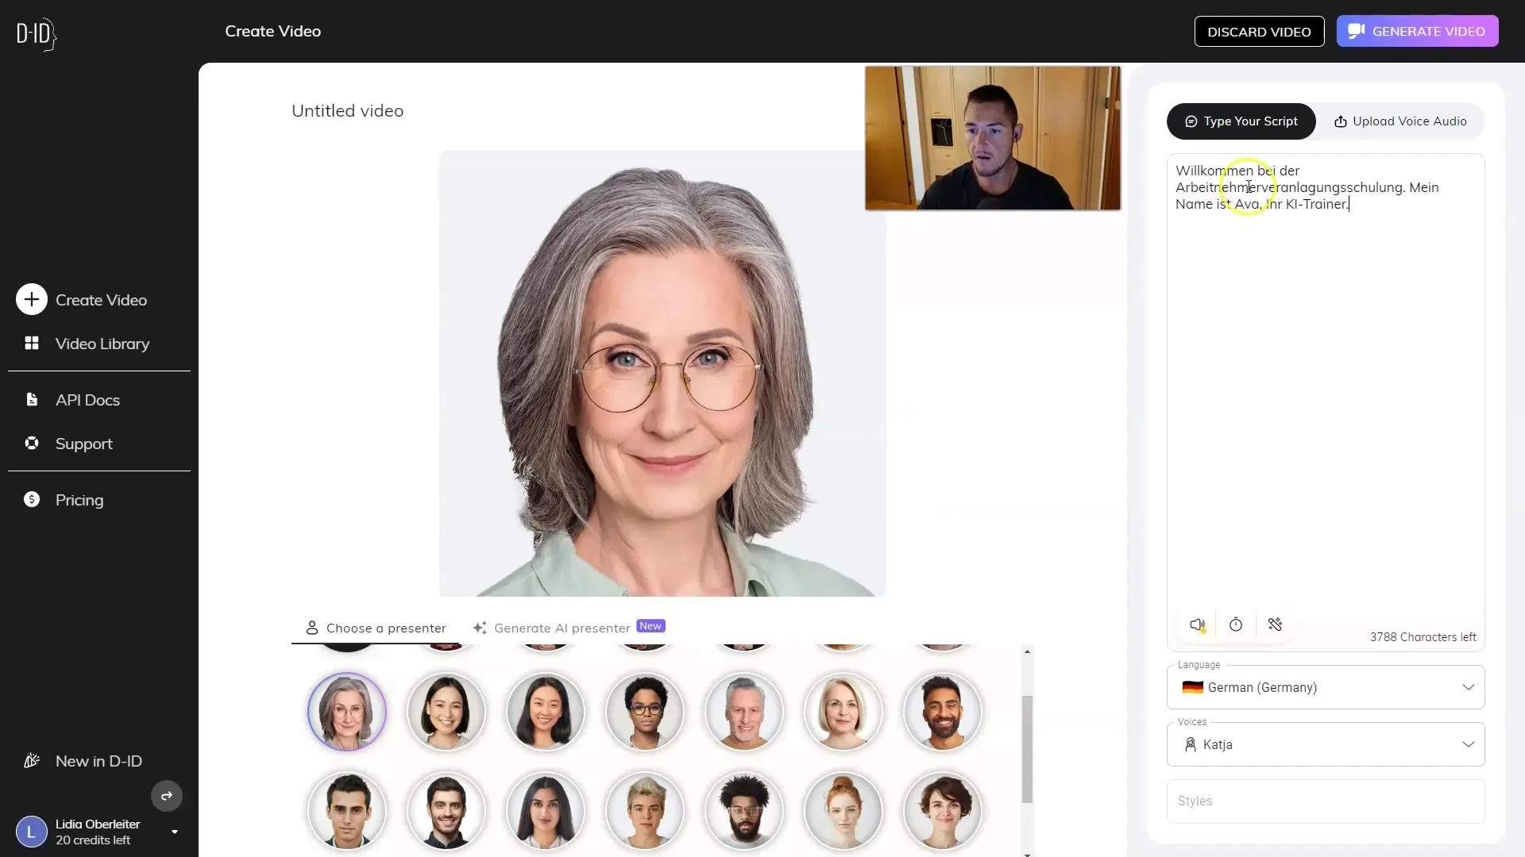Screen dimensions: 1525x857
Task: Click the D-ID logo icon
Action: point(36,33)
